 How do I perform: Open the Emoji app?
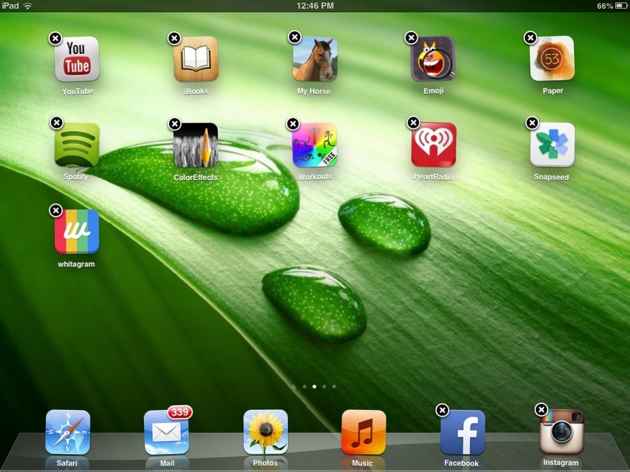click(433, 61)
